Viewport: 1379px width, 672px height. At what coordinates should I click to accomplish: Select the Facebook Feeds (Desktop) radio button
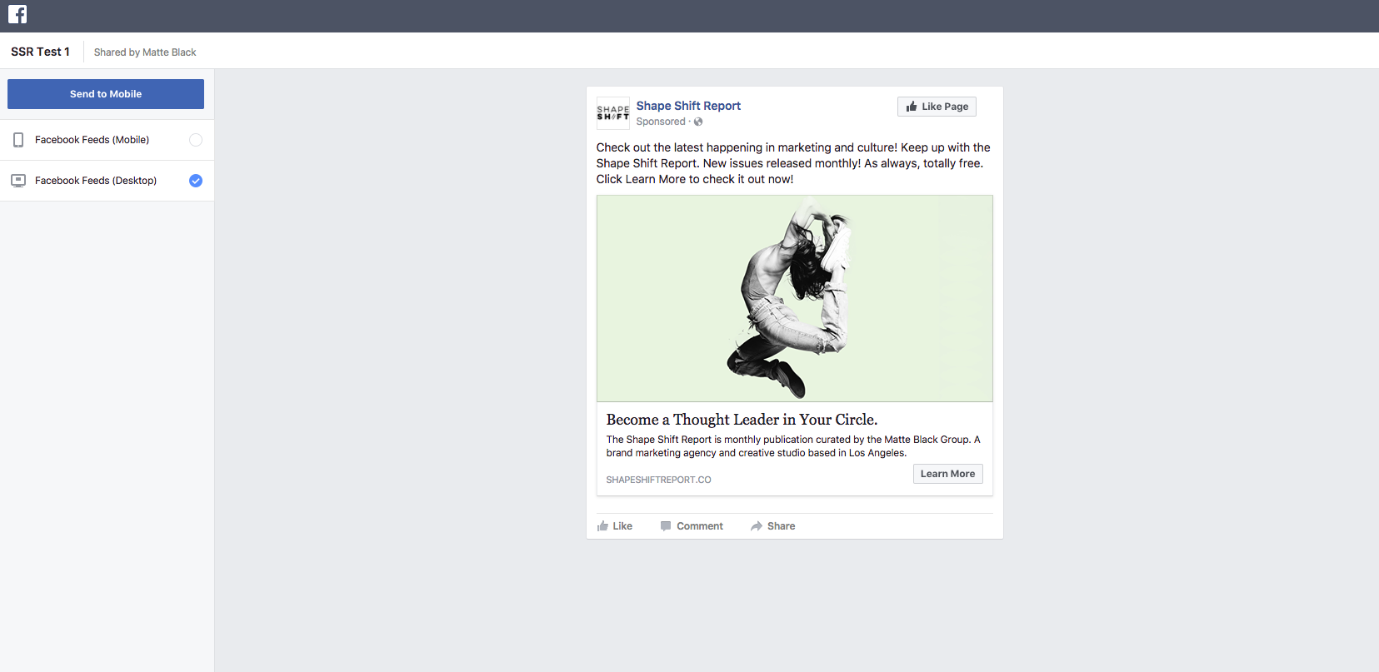[196, 181]
